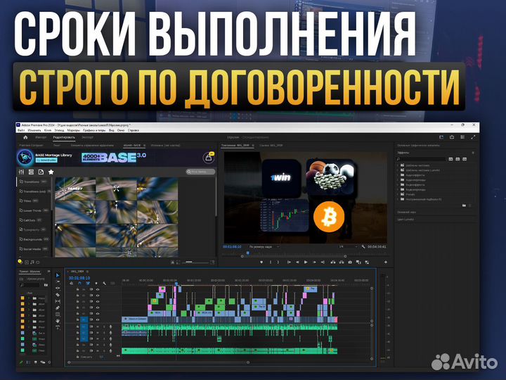Open Lower Thirds category in BASE

34,210
